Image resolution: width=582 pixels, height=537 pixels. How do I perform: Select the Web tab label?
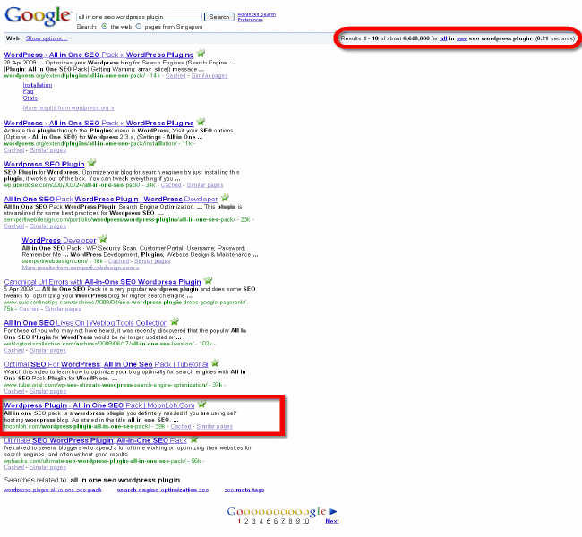[13, 38]
